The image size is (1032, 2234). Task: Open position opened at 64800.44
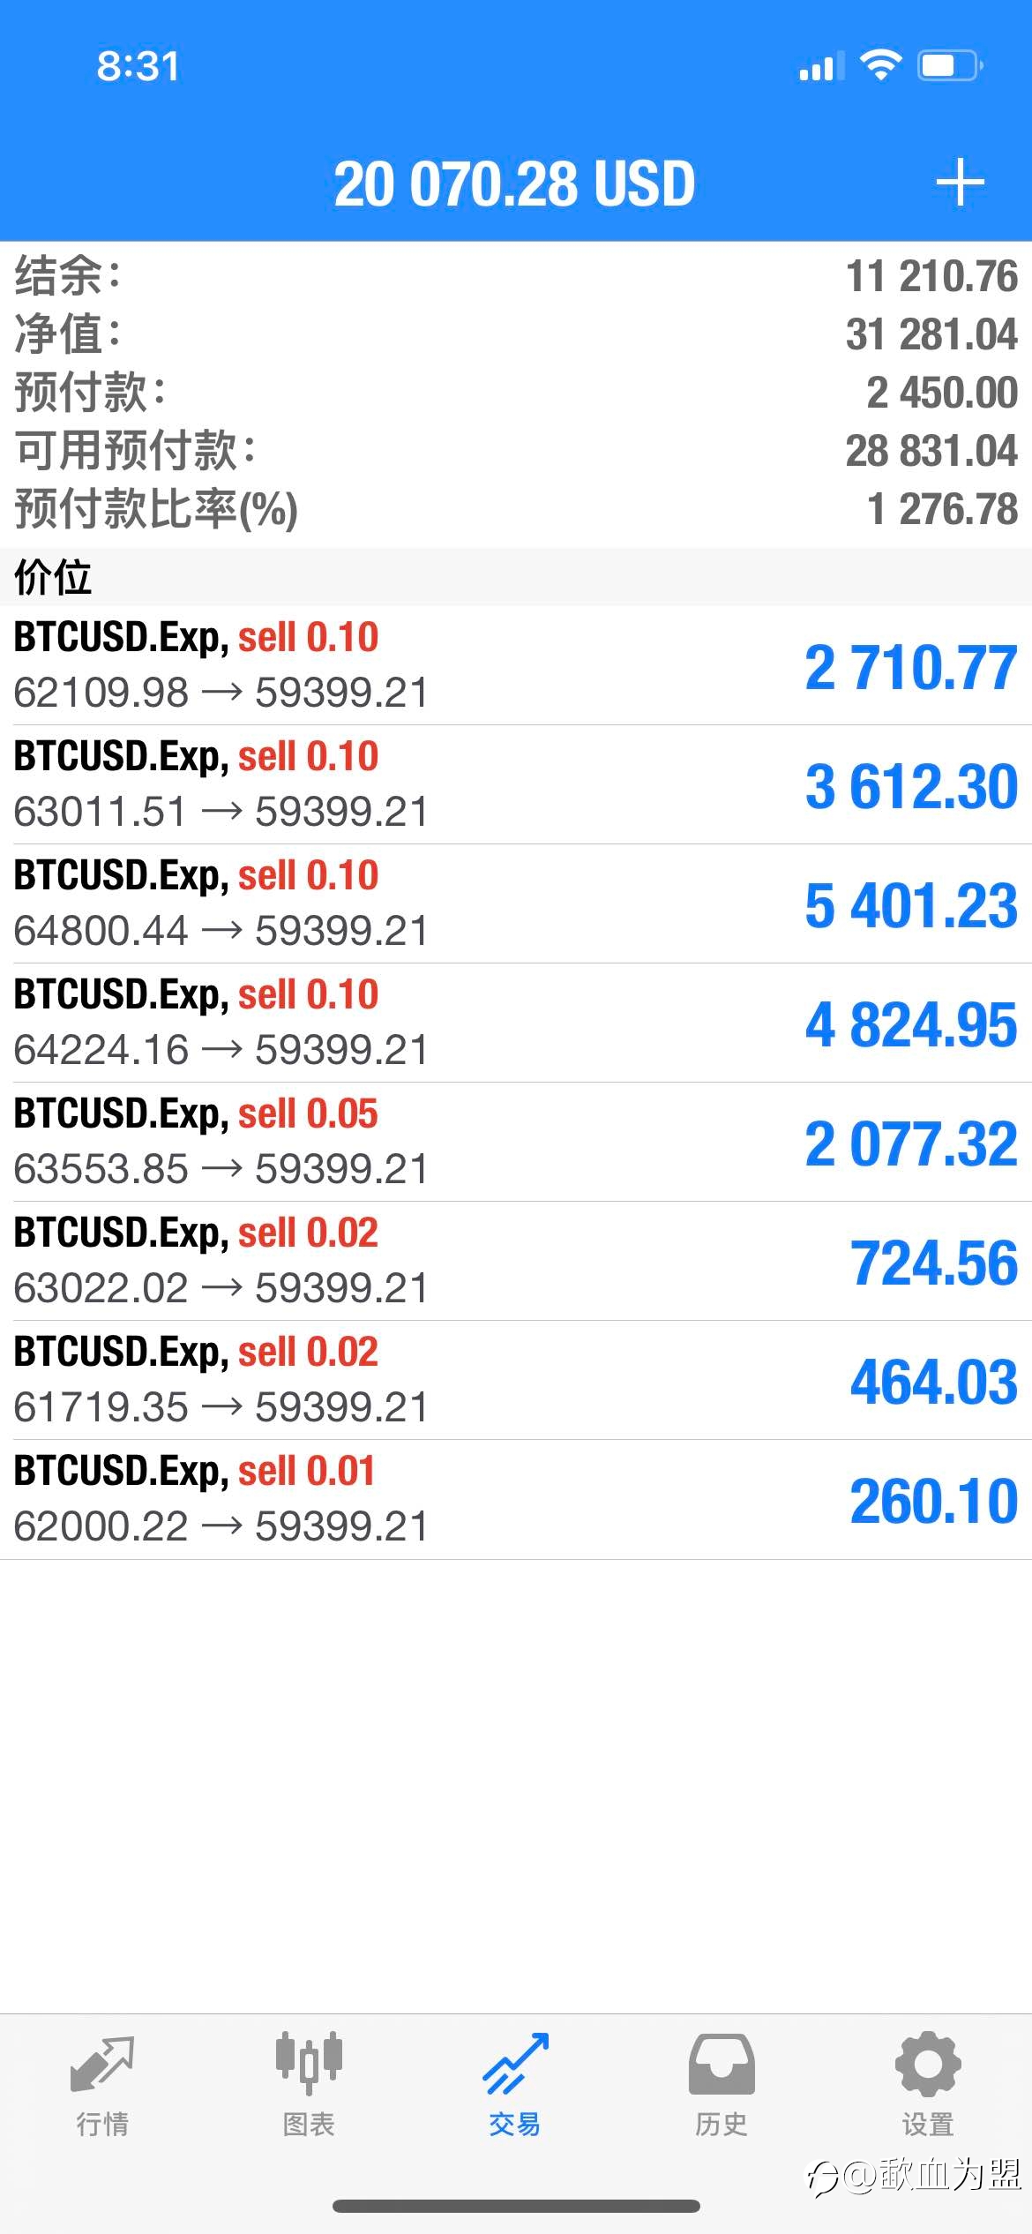(x=516, y=903)
